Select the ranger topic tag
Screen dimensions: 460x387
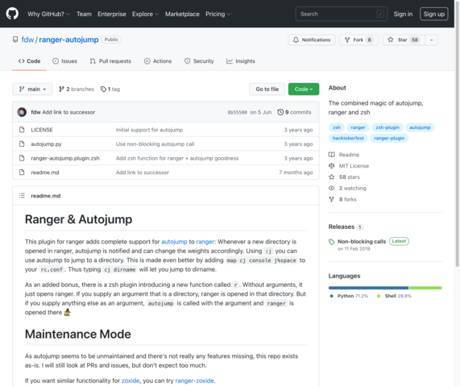[358, 127]
